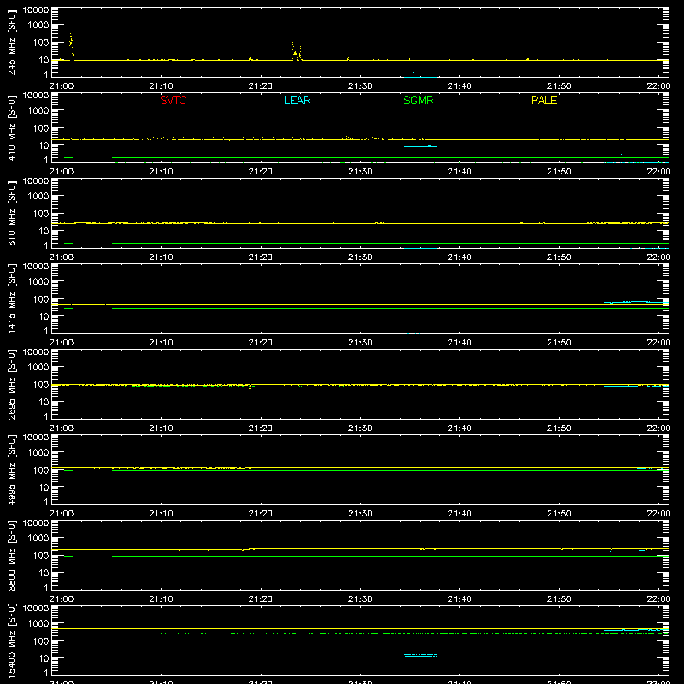Image resolution: width=684 pixels, height=684 pixels.
Task: Click the yellow double spike near 21:23 at 245 MHz
Action: click(x=297, y=51)
